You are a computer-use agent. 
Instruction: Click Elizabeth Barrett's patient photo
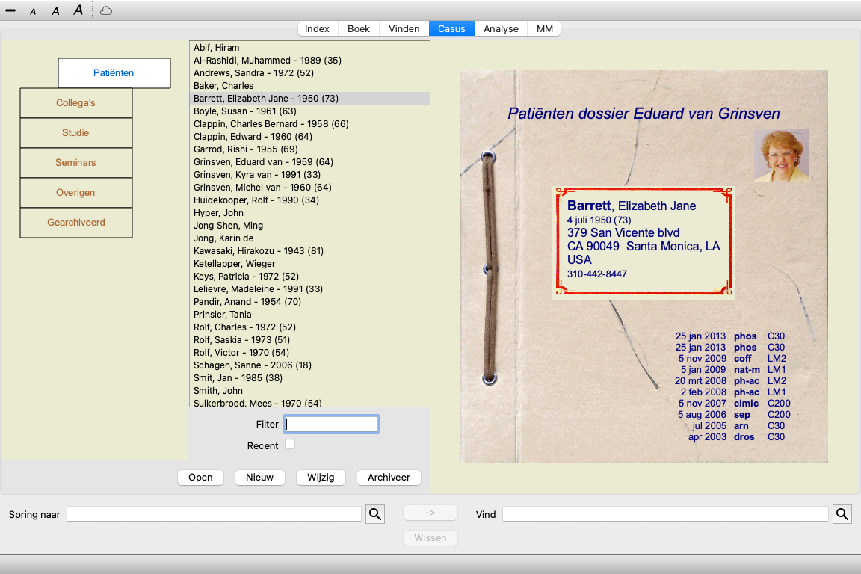pos(782,155)
